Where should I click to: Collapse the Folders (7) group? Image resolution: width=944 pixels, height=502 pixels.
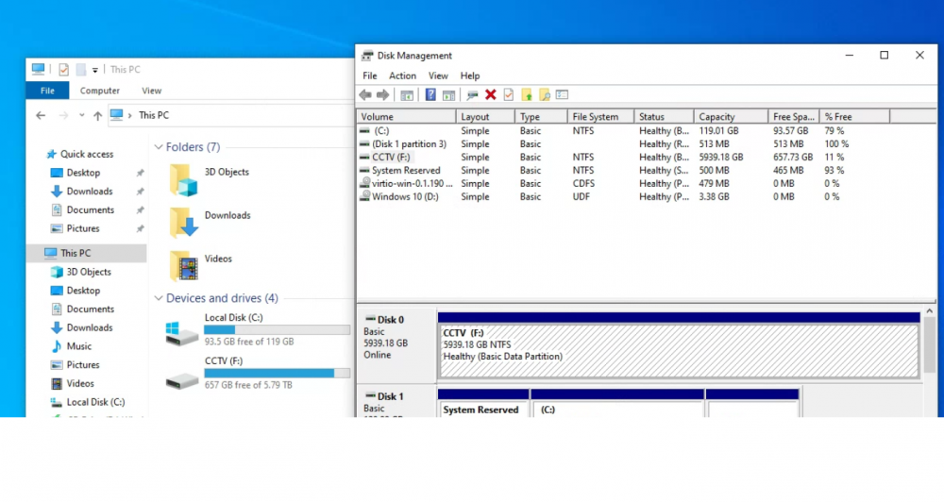click(159, 147)
